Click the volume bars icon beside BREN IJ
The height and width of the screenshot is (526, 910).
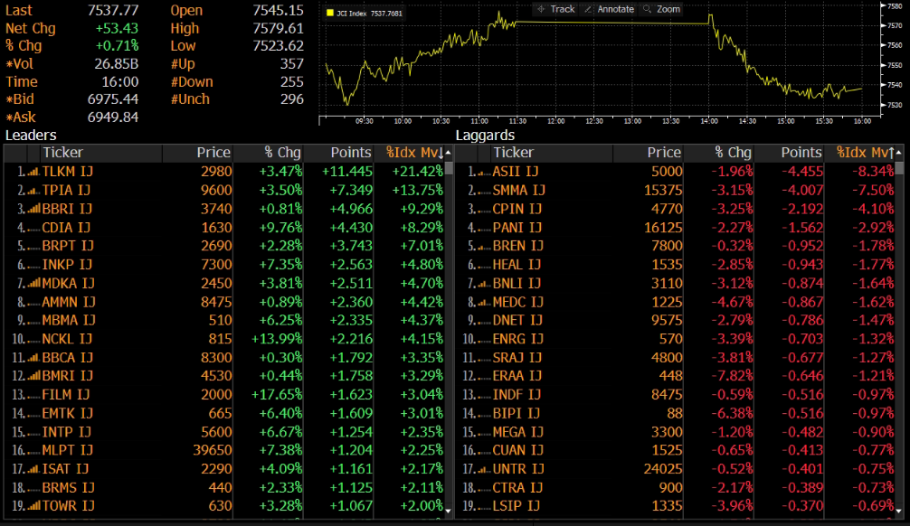tap(484, 246)
